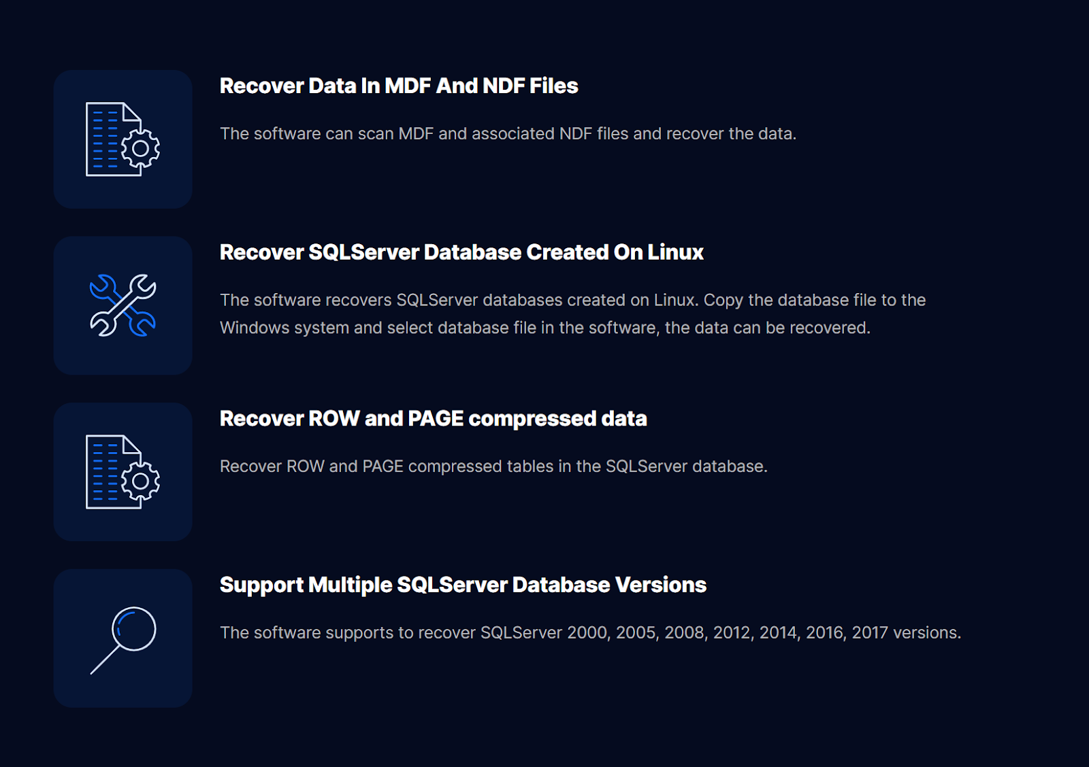Click the document-and-gear icon for MDF recovery

pyautogui.click(x=121, y=140)
